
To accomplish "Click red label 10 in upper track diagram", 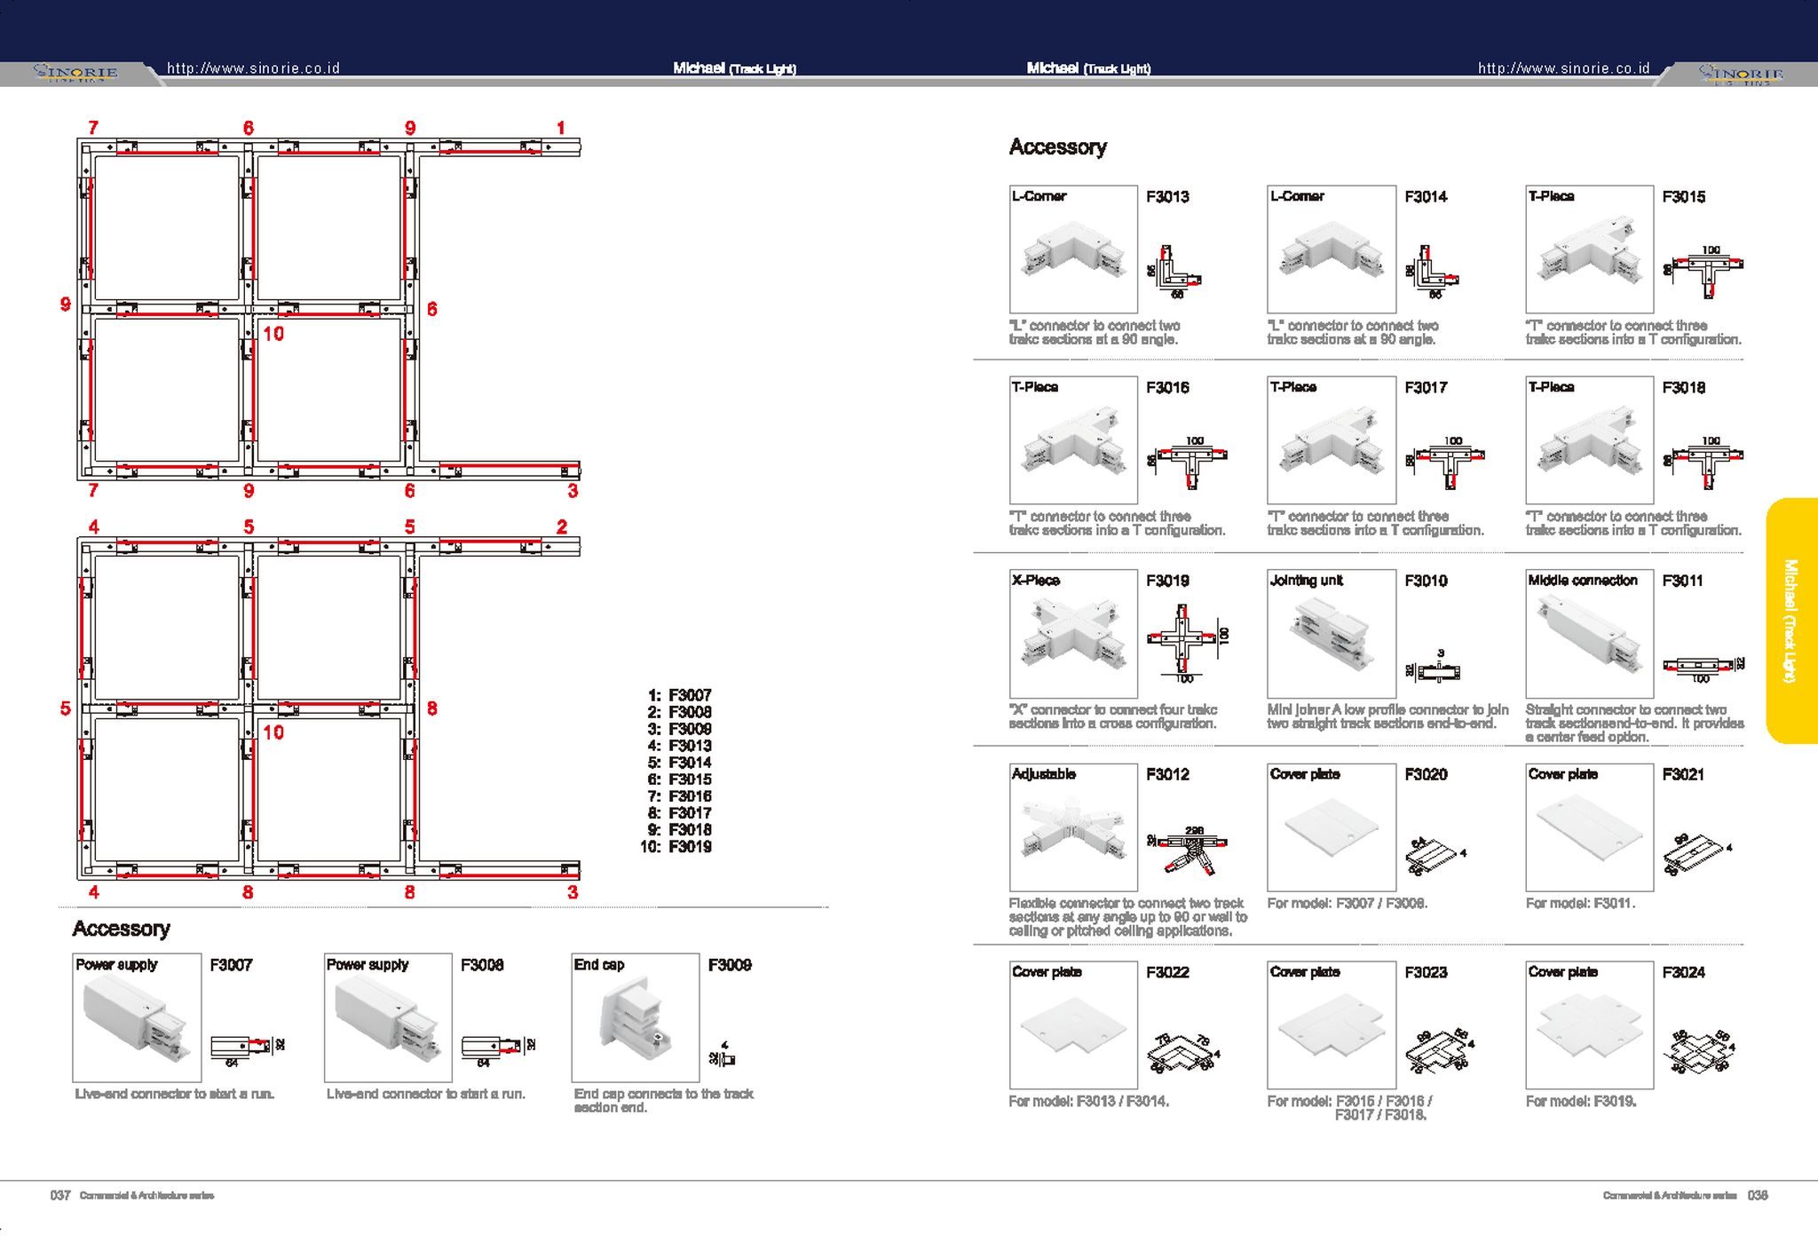I will 273,334.
